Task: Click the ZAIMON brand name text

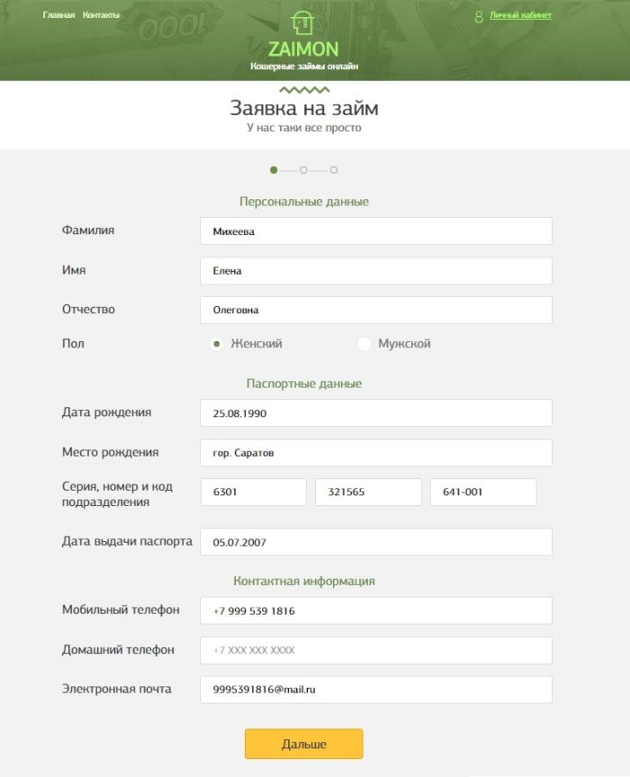Action: 303,49
